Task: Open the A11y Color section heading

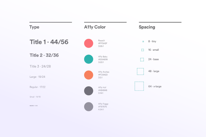Action: tap(95, 27)
